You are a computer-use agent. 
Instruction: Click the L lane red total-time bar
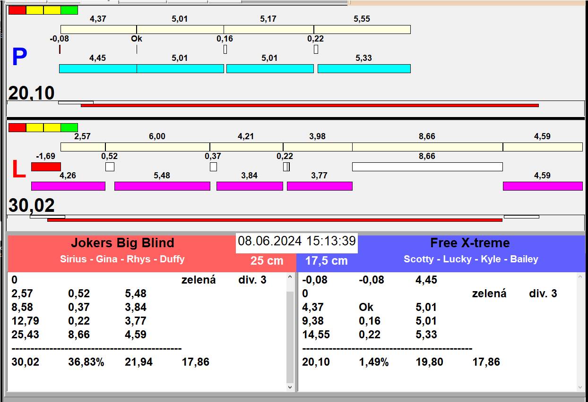pos(275,220)
